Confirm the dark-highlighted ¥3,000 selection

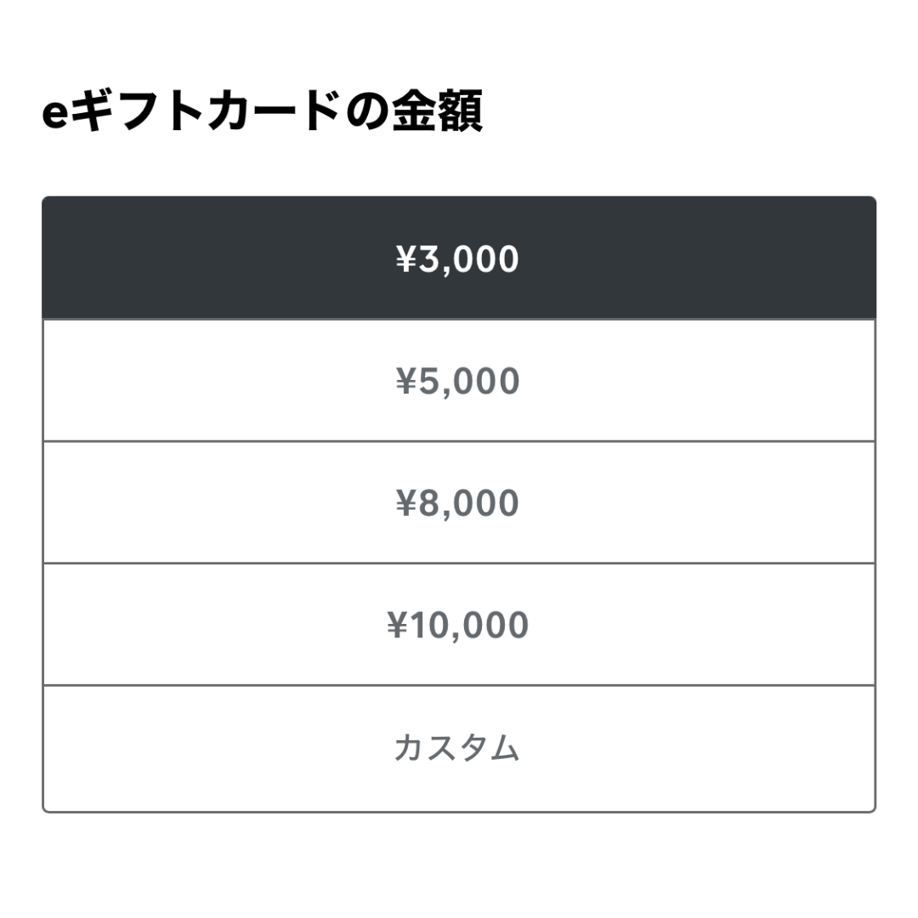(x=459, y=257)
